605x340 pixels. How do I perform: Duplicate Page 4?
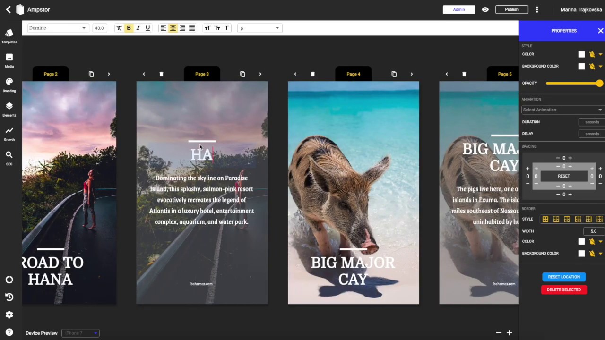click(x=394, y=74)
